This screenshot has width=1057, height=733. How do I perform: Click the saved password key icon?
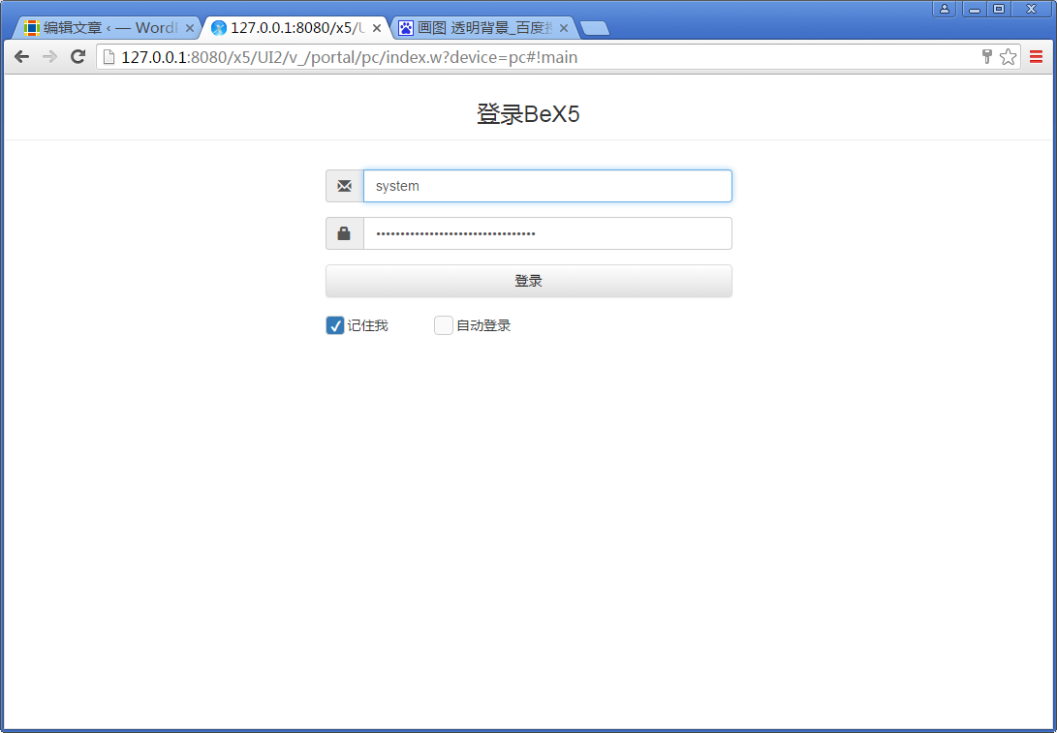coord(986,57)
